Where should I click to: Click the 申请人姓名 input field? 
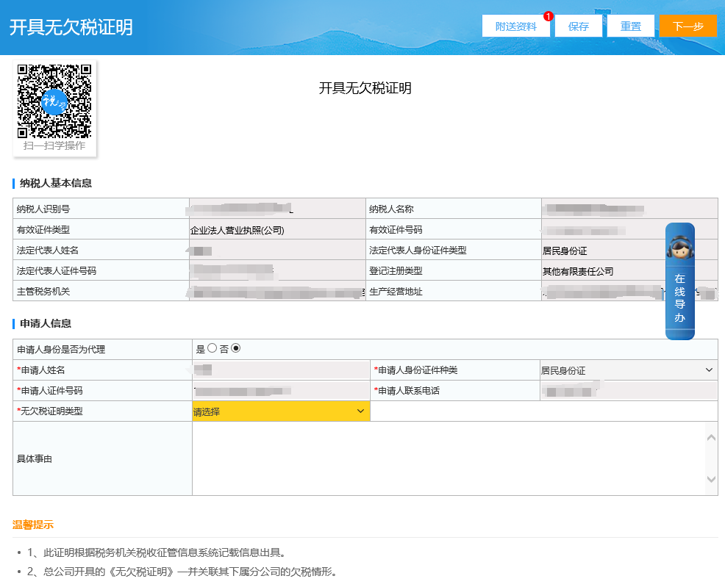(281, 370)
